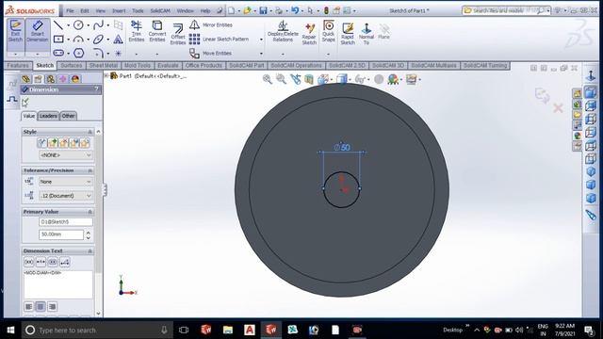Switch to Features tab

coord(18,66)
